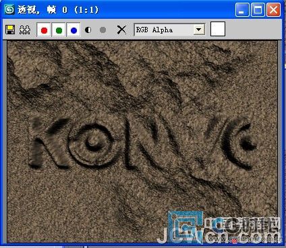Toggle the red channel display

(44, 30)
